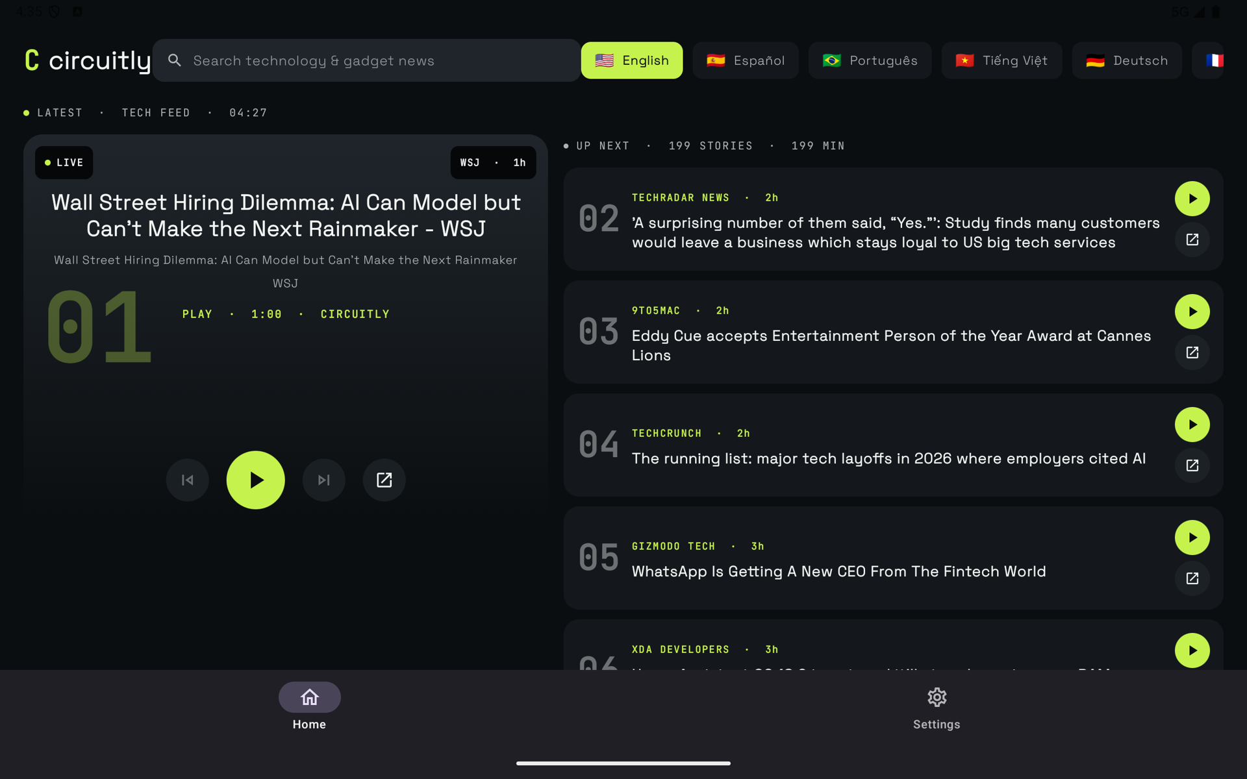Focus the technology news search field

click(366, 60)
